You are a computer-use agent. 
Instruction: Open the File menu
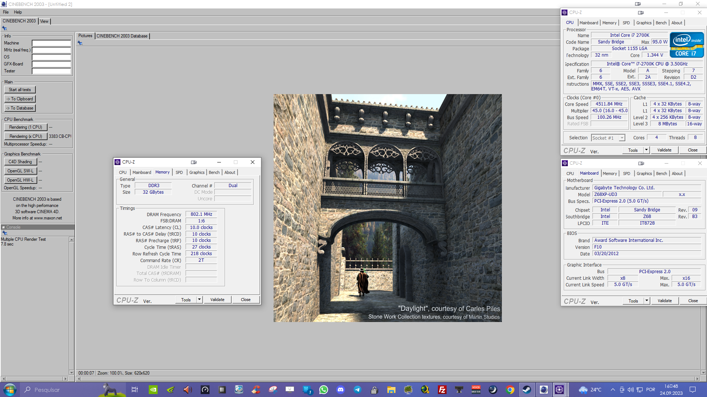click(x=6, y=12)
